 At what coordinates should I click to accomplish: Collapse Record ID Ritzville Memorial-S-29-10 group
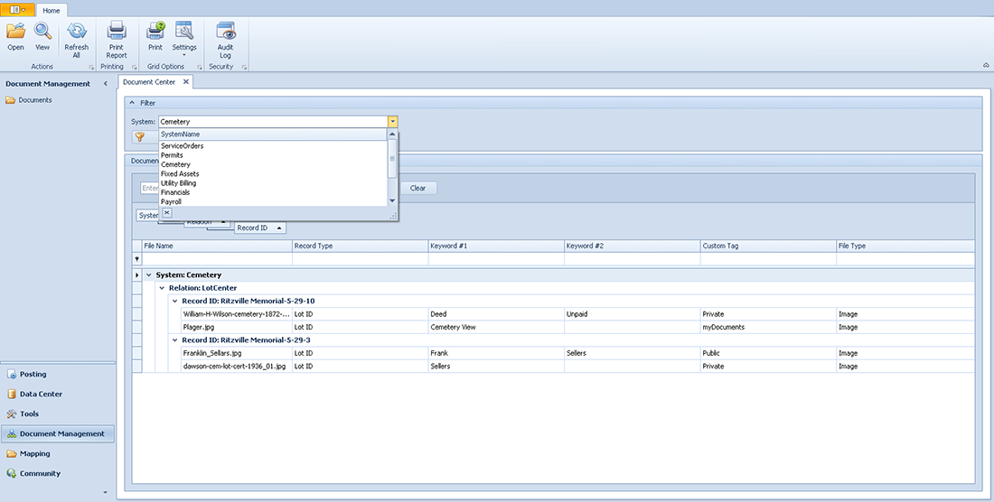click(x=175, y=302)
